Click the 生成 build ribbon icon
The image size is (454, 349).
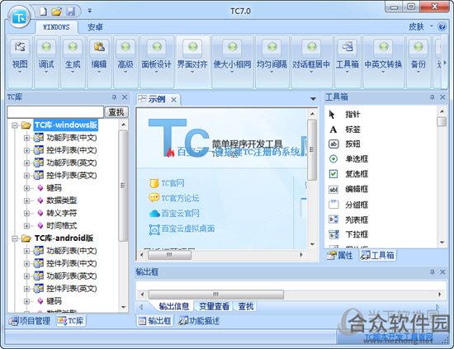(x=73, y=47)
